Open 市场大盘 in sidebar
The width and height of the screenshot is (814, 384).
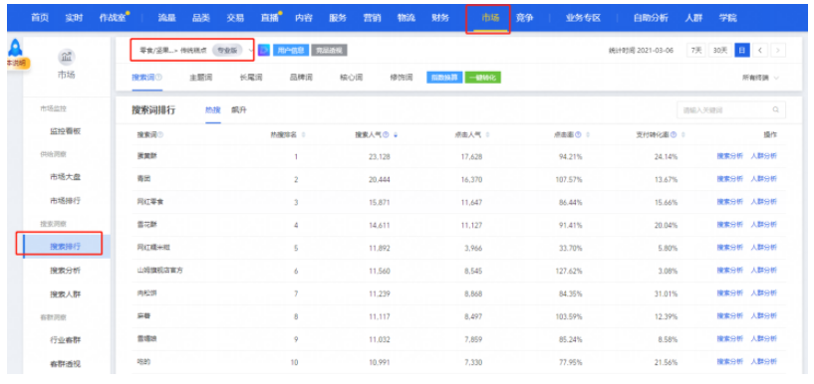[66, 177]
